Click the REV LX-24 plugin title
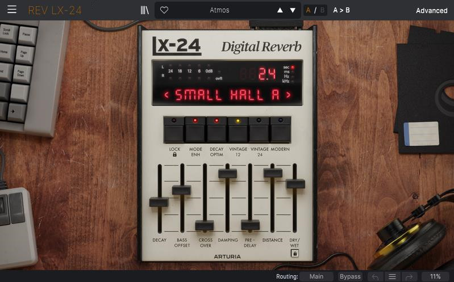 pos(55,10)
